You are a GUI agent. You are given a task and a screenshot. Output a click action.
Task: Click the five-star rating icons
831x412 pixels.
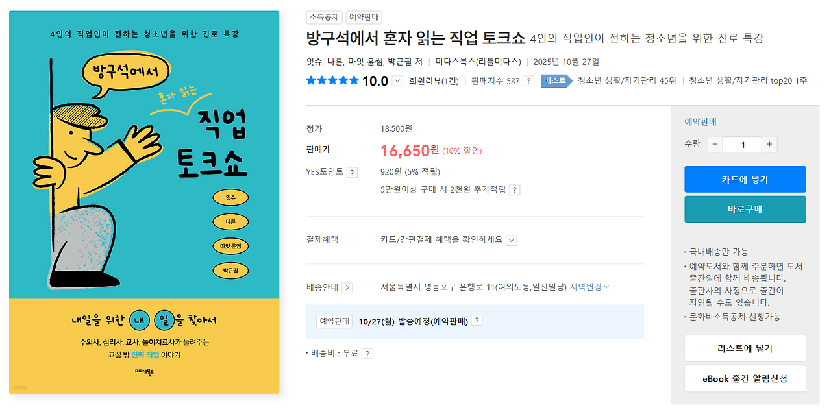[331, 80]
